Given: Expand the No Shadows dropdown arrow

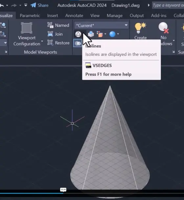Looking at the screenshot, I should pyautogui.click(x=174, y=40).
